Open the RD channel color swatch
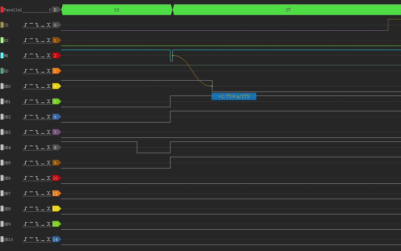This screenshot has width=401, height=251. [x=2, y=71]
